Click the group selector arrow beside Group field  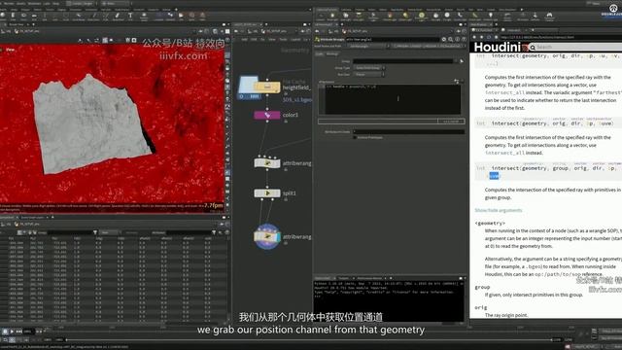tap(462, 61)
